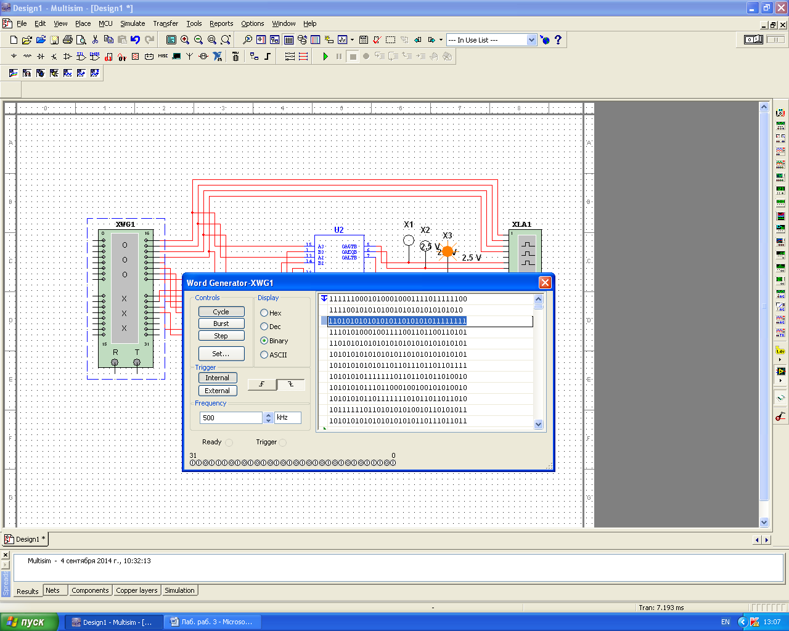
Task: Zoom in using the plus magnifier icon
Action: [185, 39]
